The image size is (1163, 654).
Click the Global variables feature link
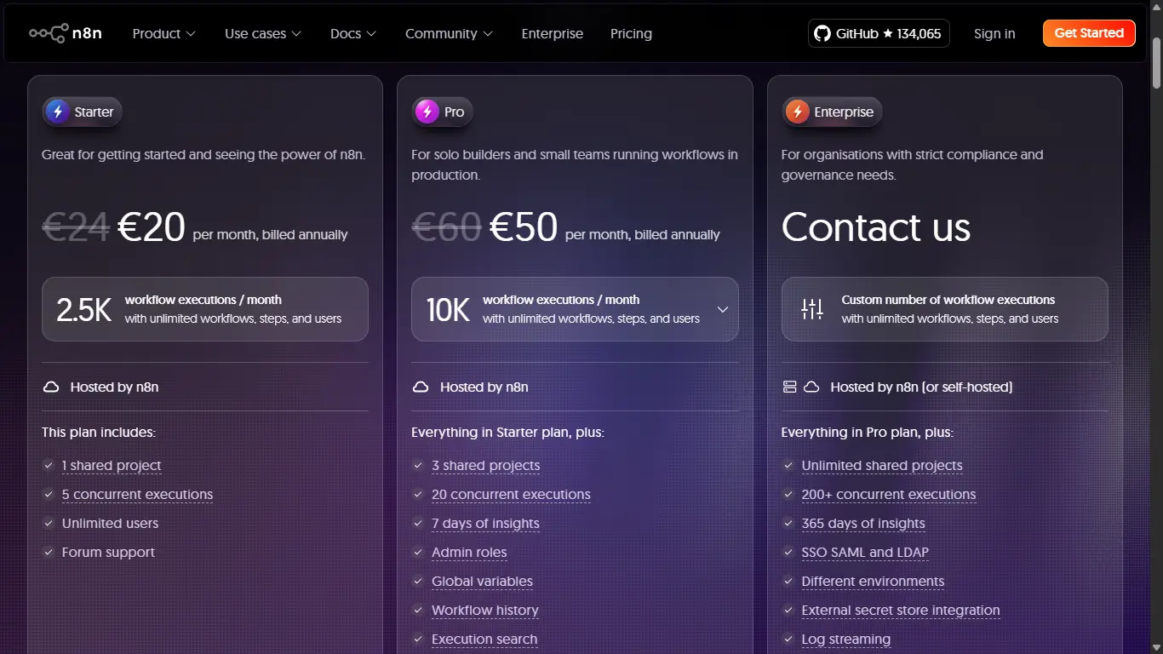pos(482,582)
